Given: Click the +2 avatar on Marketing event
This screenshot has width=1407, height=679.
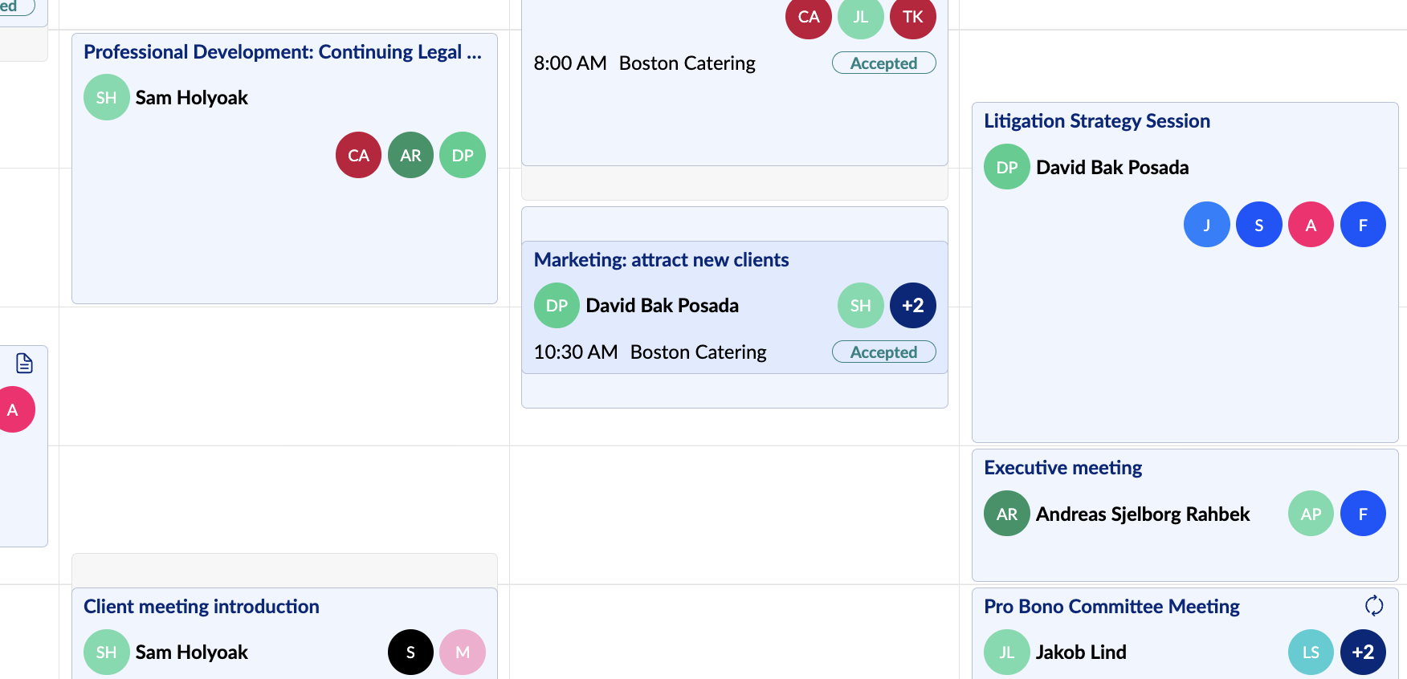Looking at the screenshot, I should [x=913, y=306].
